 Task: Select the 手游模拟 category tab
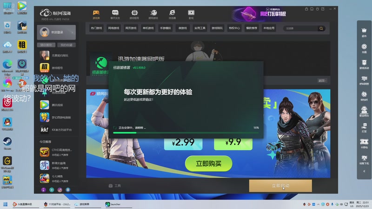[166, 28]
